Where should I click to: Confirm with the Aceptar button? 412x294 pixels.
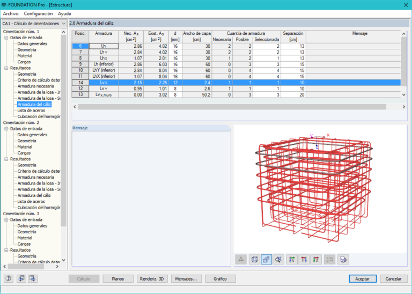click(x=363, y=279)
